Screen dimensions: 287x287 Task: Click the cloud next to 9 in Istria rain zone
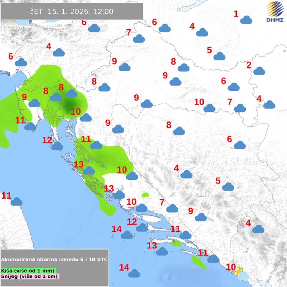pos(34,103)
